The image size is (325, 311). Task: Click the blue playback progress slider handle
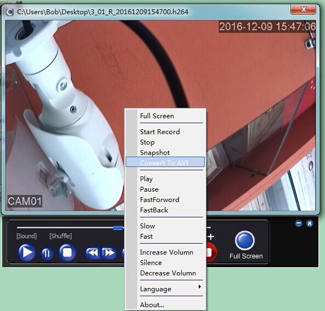point(118,228)
